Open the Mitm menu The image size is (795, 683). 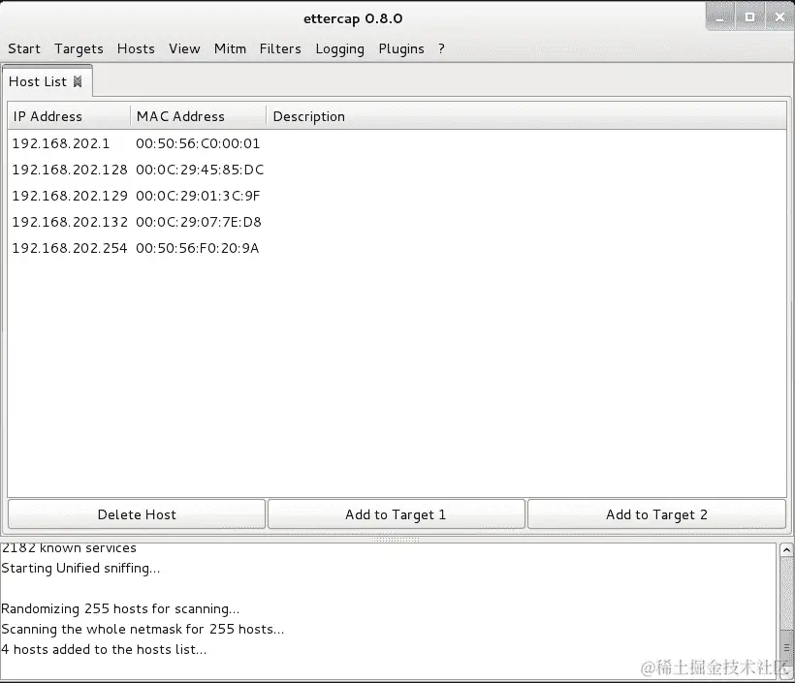[230, 48]
